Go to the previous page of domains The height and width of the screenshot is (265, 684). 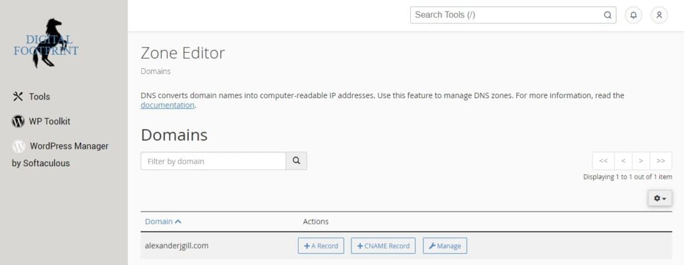623,161
